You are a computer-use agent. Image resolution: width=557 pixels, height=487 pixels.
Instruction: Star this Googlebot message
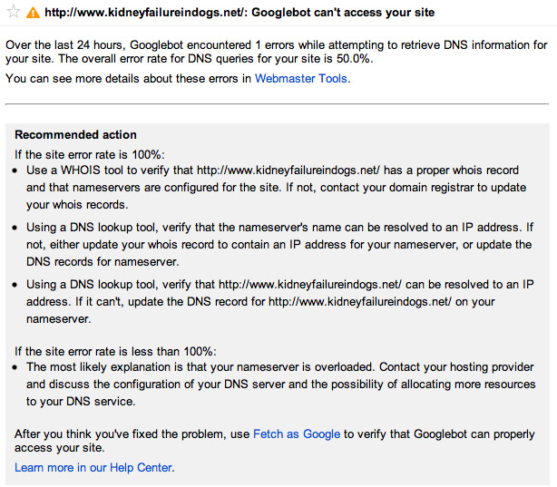pyautogui.click(x=13, y=12)
